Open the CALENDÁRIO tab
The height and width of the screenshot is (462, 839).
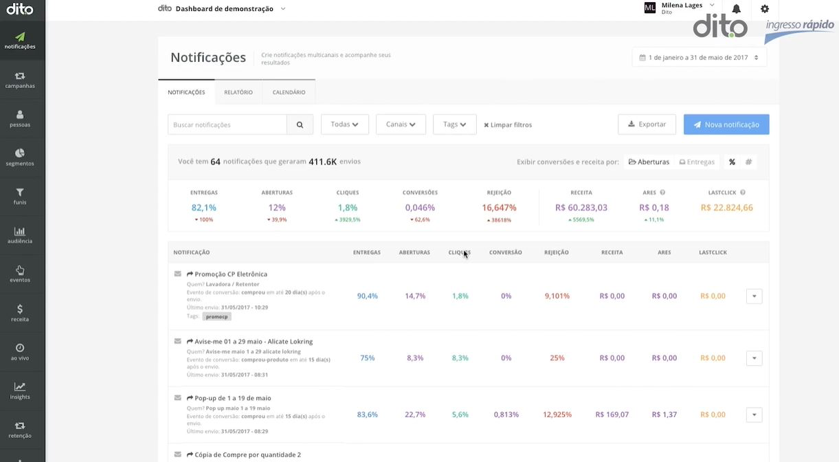pyautogui.click(x=291, y=91)
